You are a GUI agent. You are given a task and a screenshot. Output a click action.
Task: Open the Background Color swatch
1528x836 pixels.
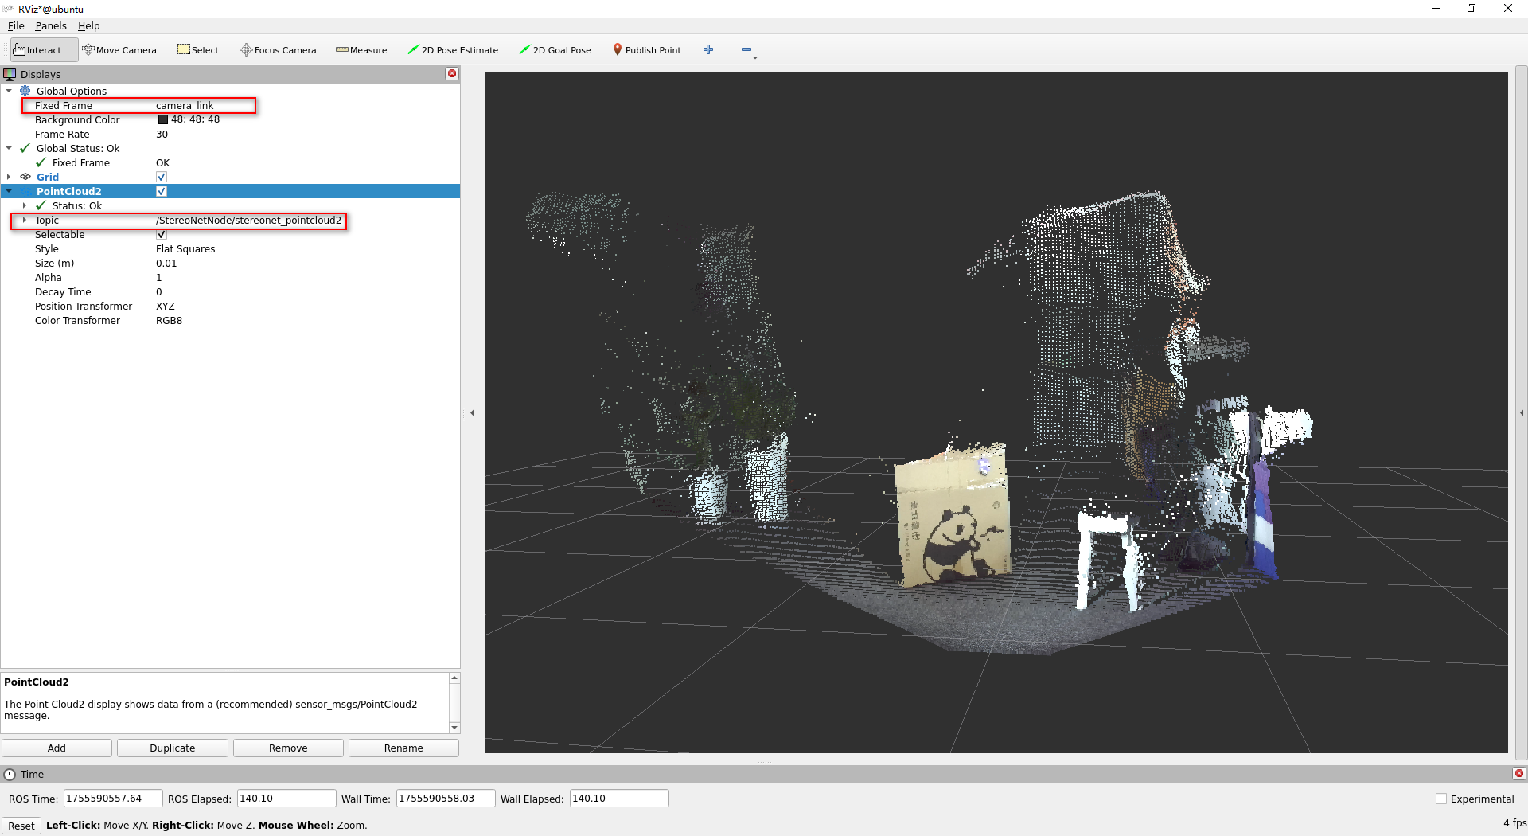[162, 119]
